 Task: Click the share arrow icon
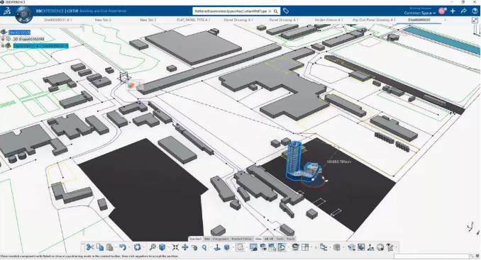click(463, 11)
